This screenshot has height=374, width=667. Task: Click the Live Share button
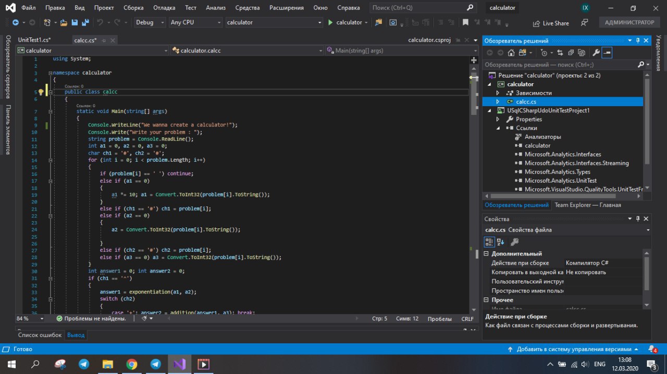(551, 23)
